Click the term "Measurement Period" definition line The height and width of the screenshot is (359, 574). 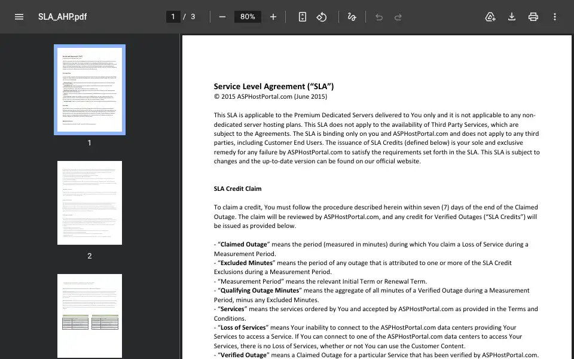[320, 281]
